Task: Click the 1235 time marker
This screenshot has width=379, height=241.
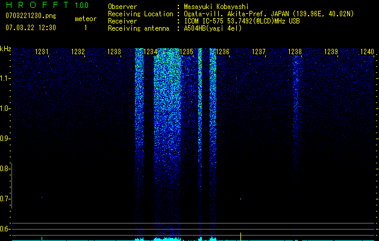Action: pyautogui.click(x=187, y=52)
